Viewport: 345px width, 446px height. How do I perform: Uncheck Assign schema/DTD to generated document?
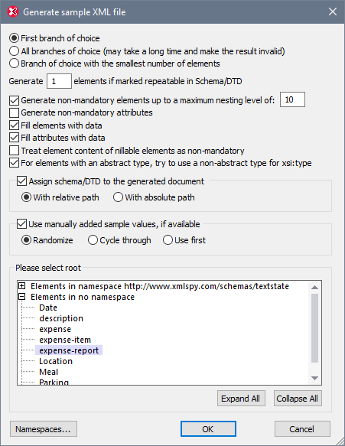[x=22, y=181]
